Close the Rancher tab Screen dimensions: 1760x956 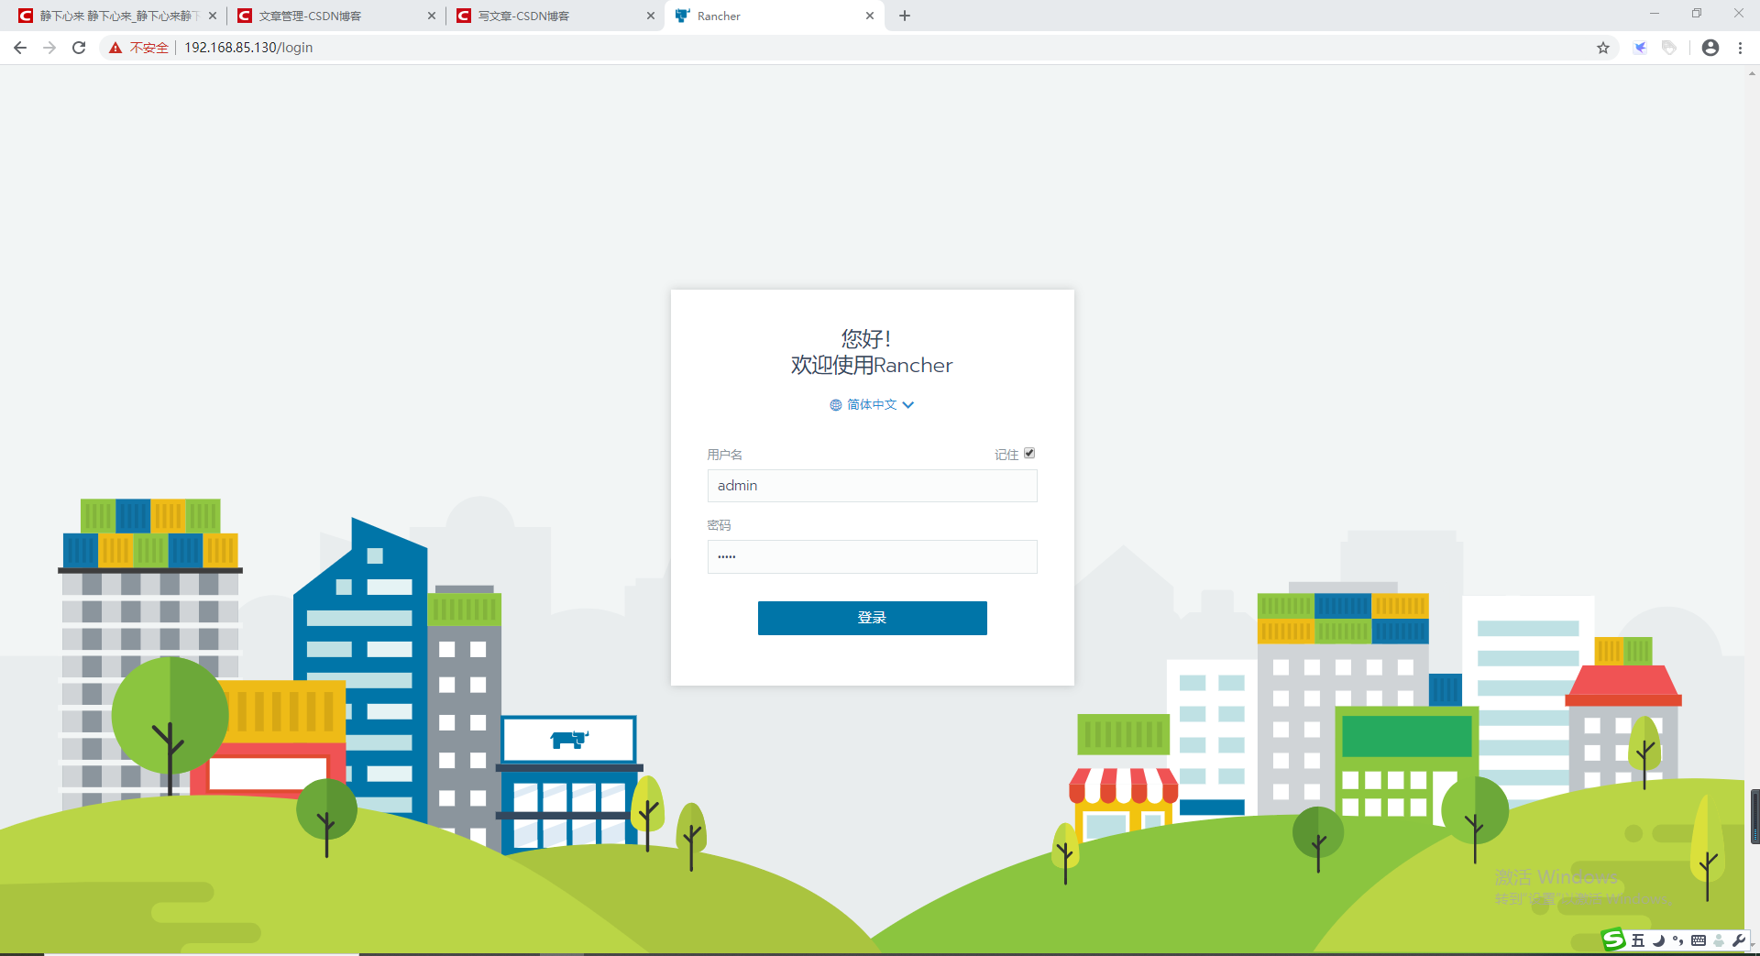870,16
